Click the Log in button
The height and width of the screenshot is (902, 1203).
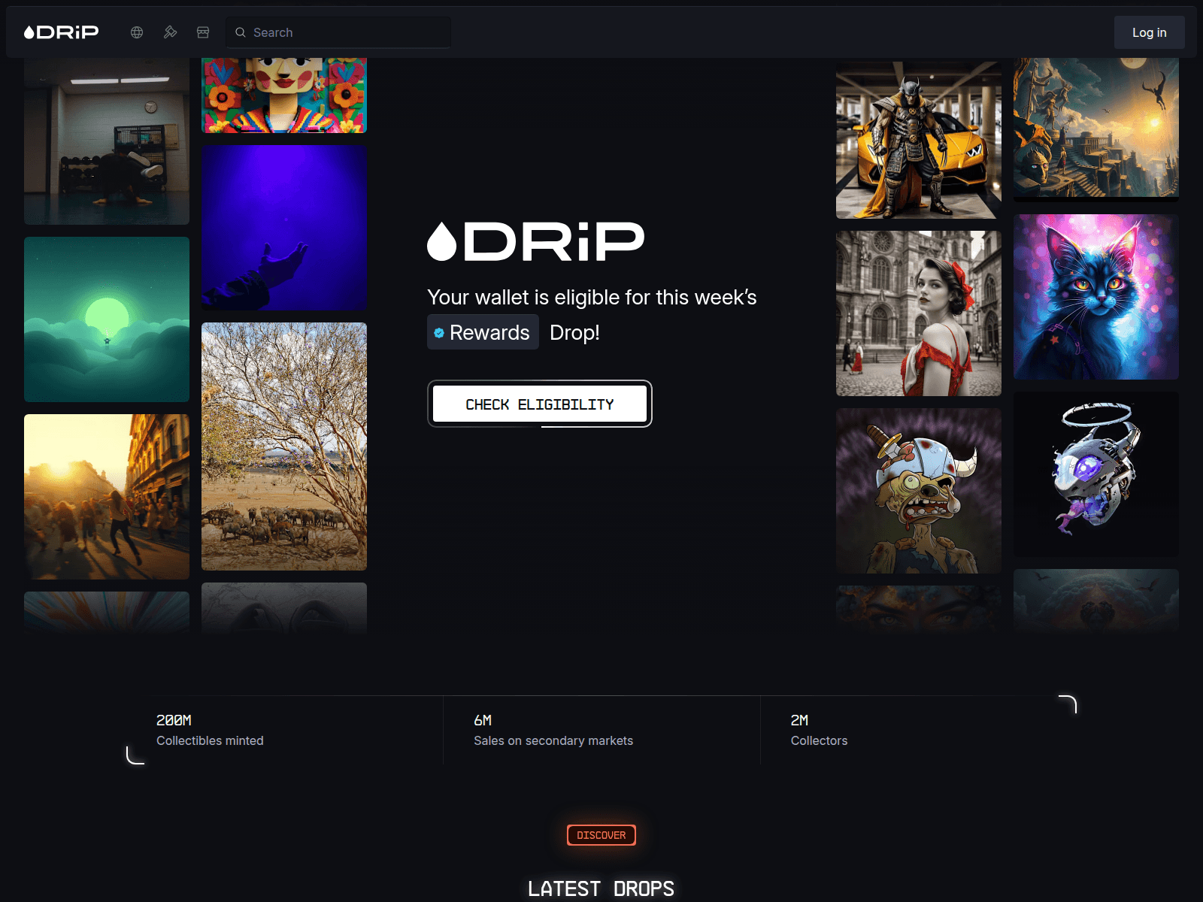(1149, 32)
